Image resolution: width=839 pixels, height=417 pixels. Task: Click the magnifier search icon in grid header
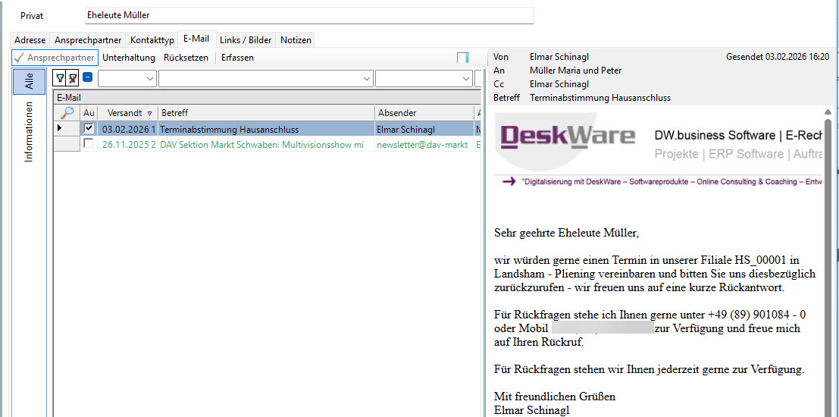pos(67,113)
